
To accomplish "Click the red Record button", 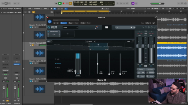I will coord(63,3).
